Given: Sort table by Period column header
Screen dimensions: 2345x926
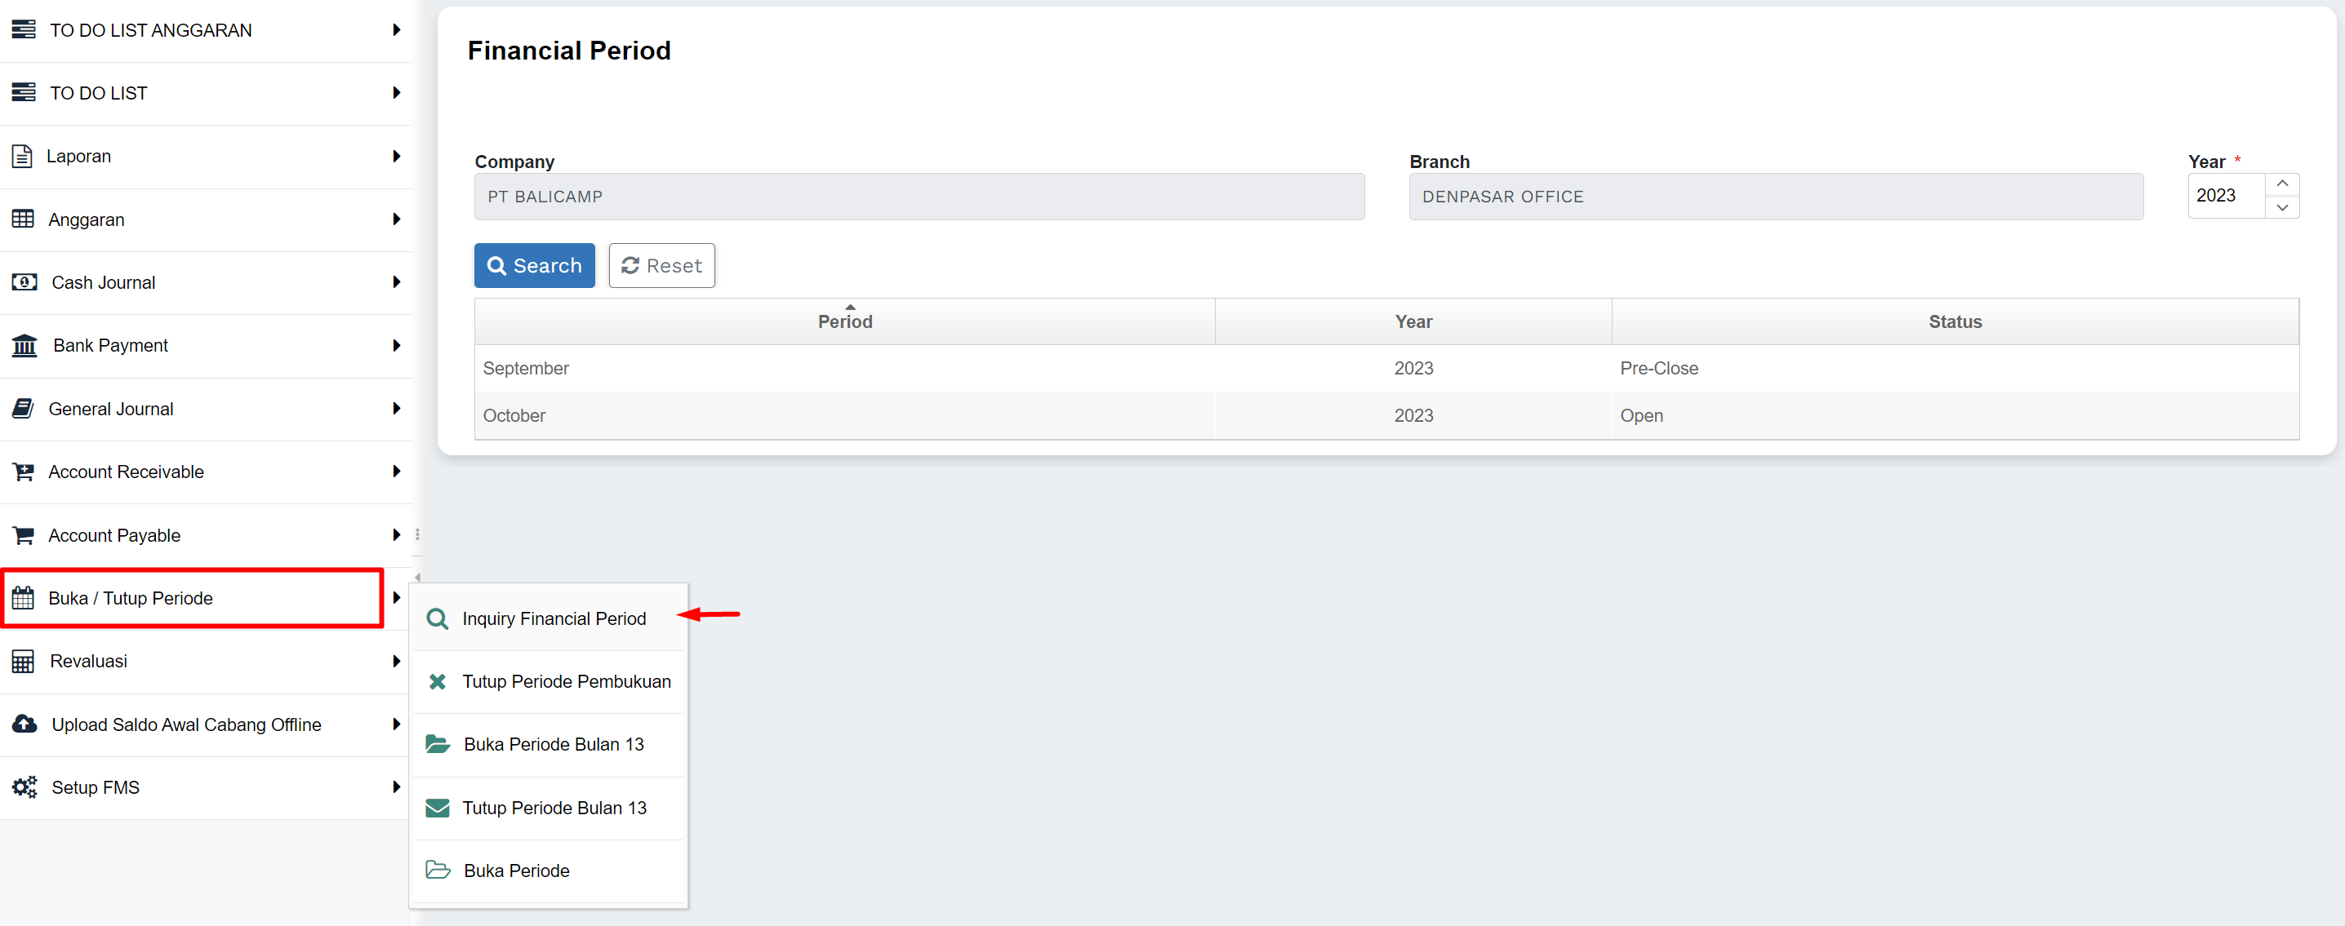Looking at the screenshot, I should click(844, 321).
